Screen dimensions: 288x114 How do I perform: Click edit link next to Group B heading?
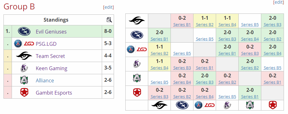coord(108,7)
